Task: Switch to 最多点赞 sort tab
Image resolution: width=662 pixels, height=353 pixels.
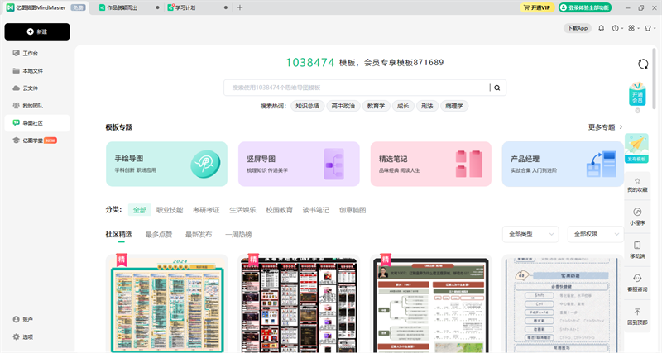Action: coord(159,235)
